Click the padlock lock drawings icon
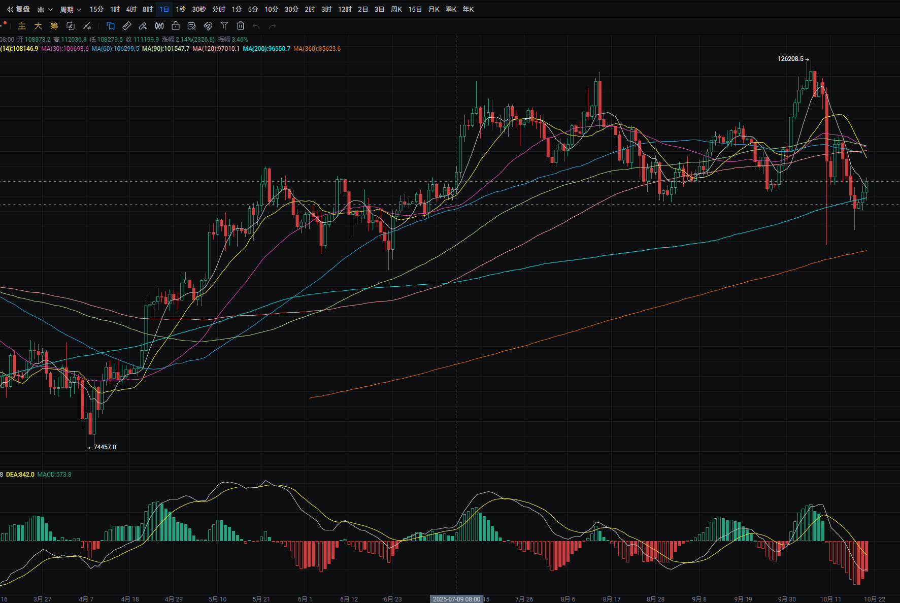 176,26
